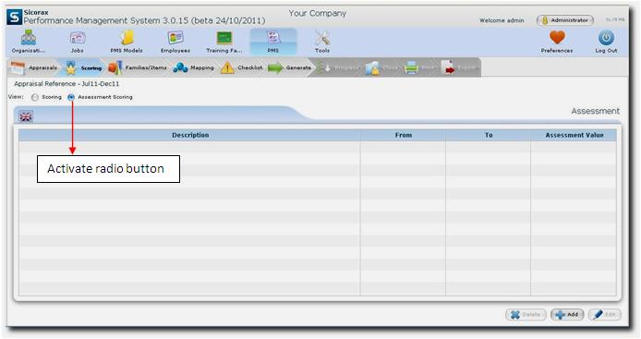Viewport: 641px width, 339px height.
Task: Click the Add button
Action: 567,314
